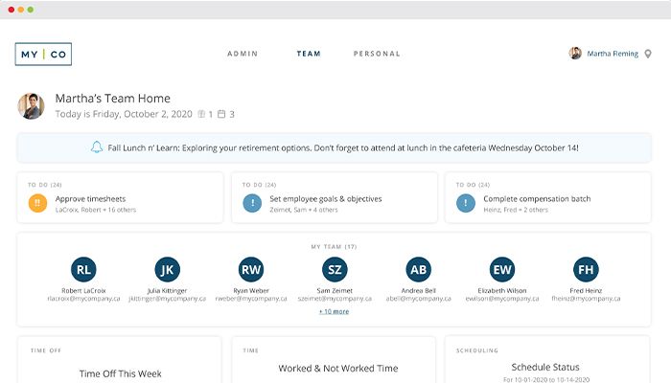Click Martha Reming's small avatar in header
Screen dimensions: 671x383
pyautogui.click(x=575, y=54)
